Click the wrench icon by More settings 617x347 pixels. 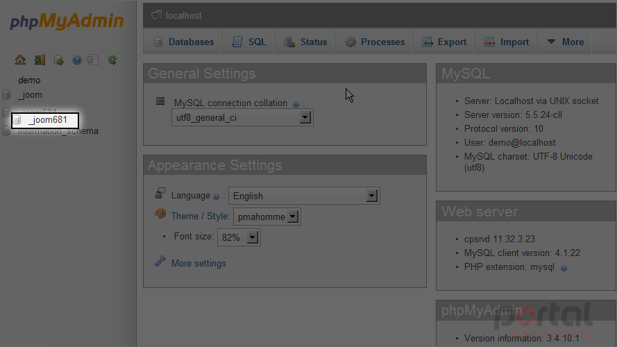(x=160, y=261)
